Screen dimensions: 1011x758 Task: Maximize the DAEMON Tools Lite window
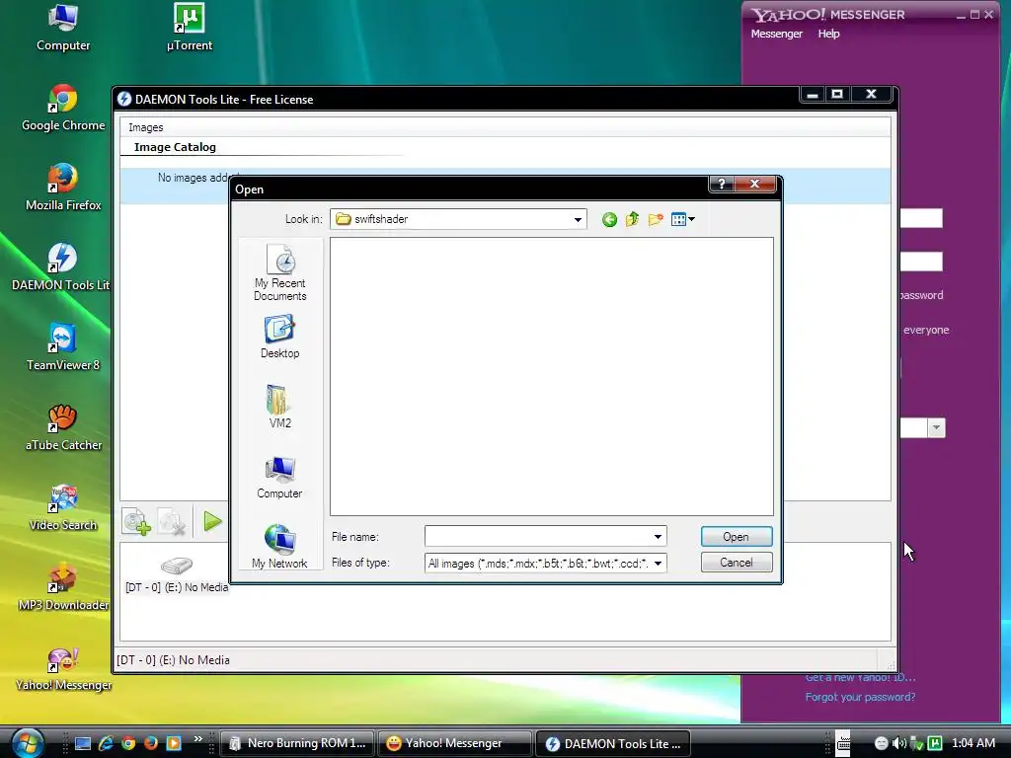(x=837, y=95)
